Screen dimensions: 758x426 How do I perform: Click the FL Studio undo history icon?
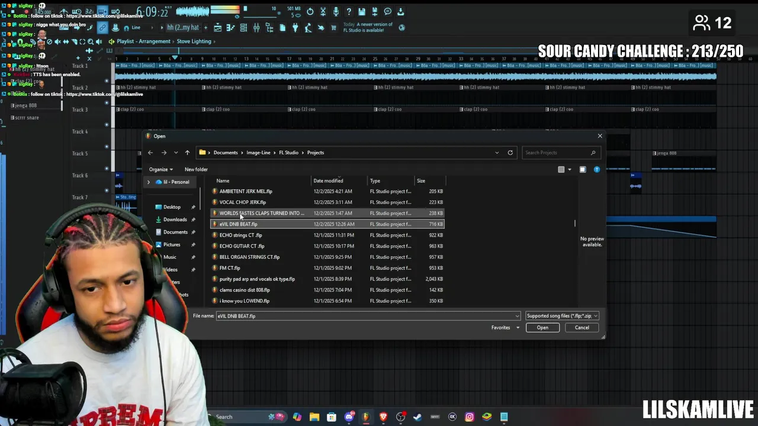310,11
